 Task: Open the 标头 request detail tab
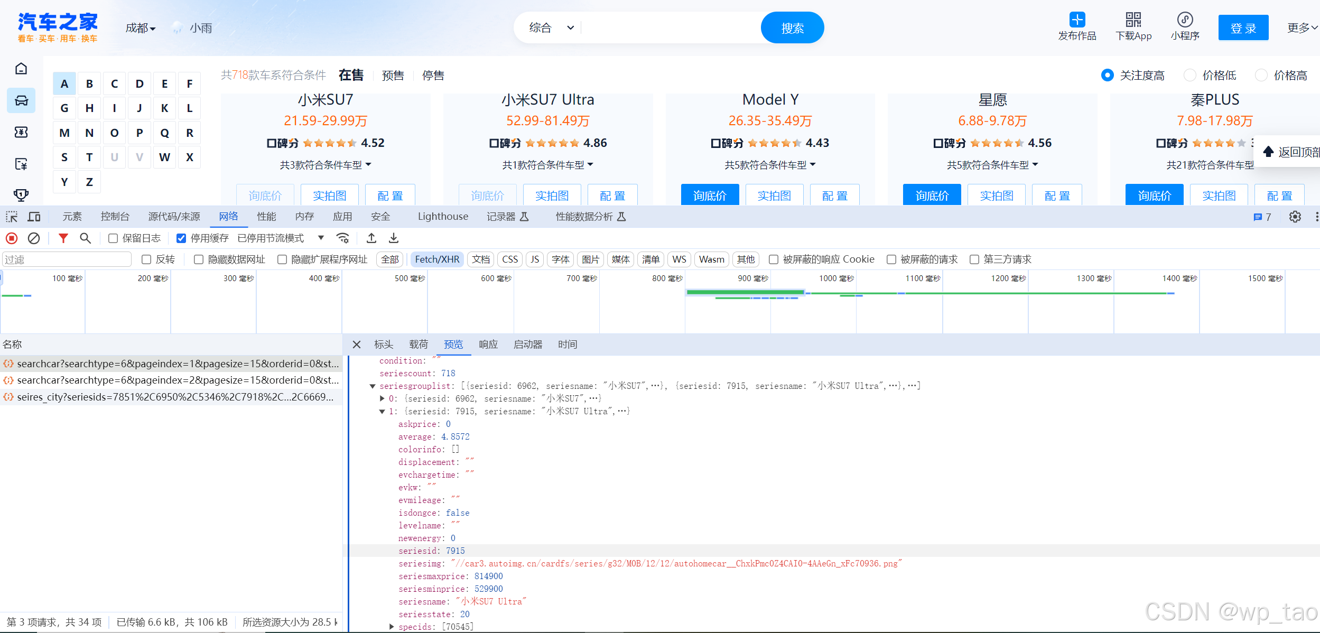click(384, 345)
